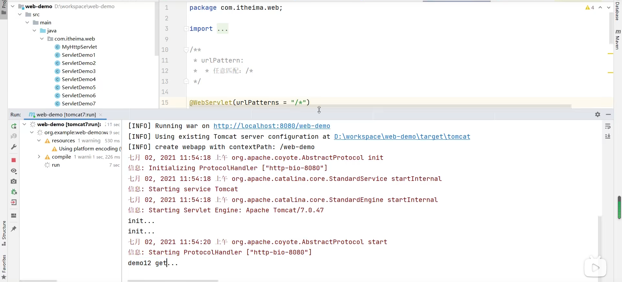The image size is (622, 282).
Task: Rerun the web-demo tomcat7:run configuration
Action: (x=14, y=126)
